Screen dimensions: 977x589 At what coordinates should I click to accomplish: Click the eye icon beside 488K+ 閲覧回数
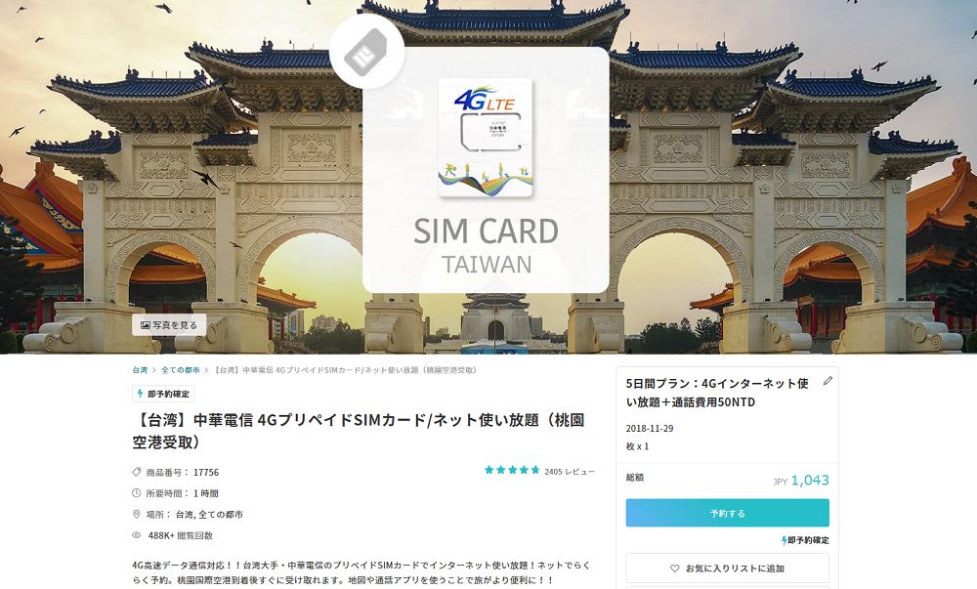[137, 535]
